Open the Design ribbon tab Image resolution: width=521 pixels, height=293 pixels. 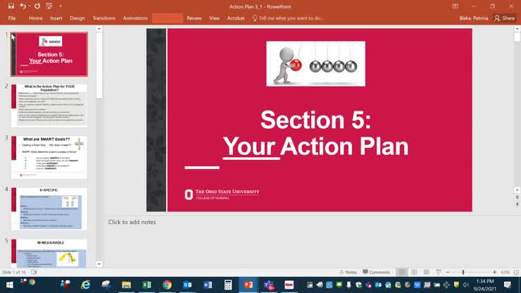point(77,18)
